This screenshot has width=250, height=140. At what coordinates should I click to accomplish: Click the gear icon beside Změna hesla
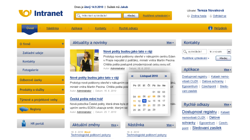(x=188, y=16)
